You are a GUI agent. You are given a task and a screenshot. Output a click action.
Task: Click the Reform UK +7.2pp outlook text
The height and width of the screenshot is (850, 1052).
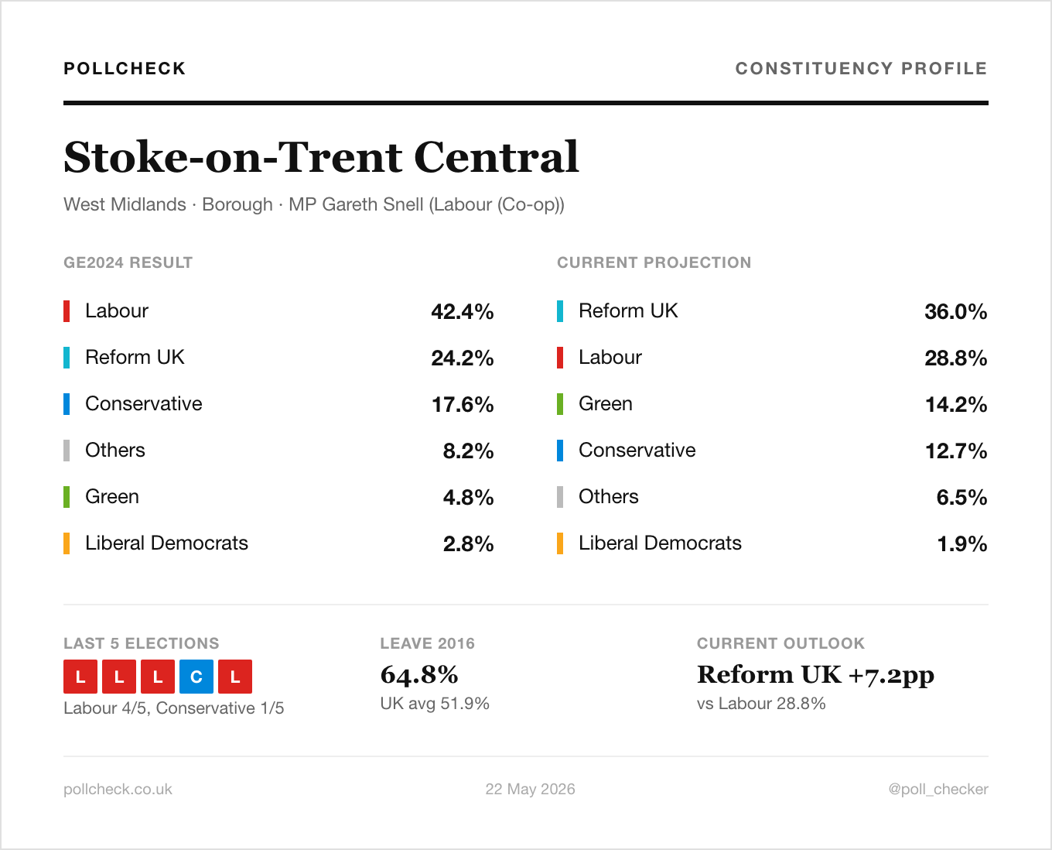[x=815, y=674]
